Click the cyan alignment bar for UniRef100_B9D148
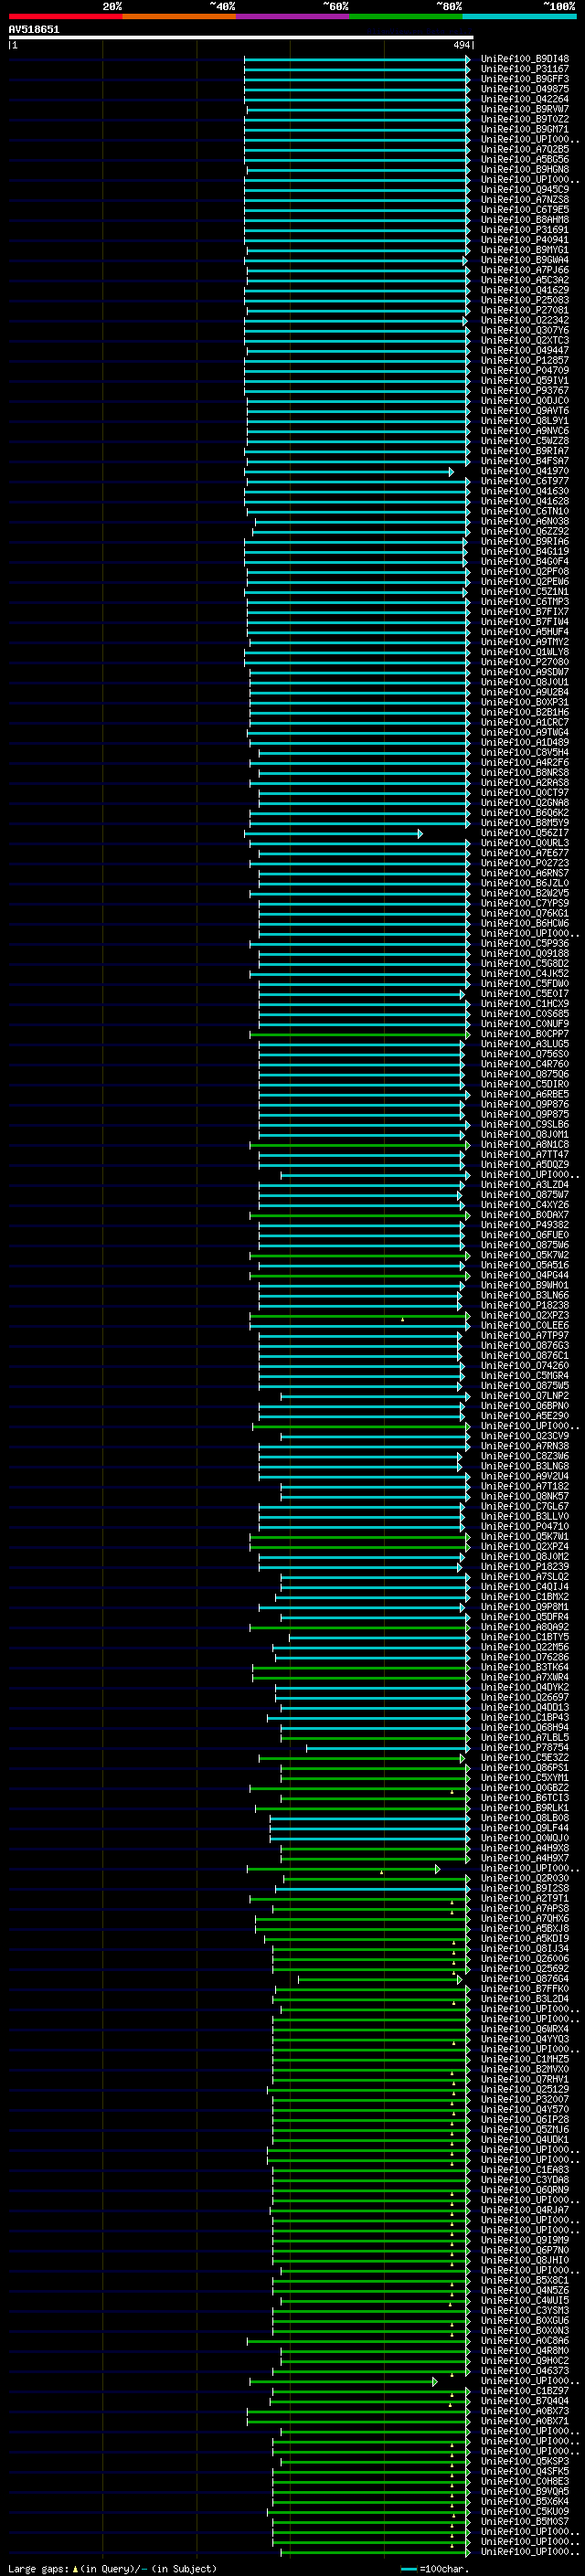The width and height of the screenshot is (585, 2576). tap(357, 59)
